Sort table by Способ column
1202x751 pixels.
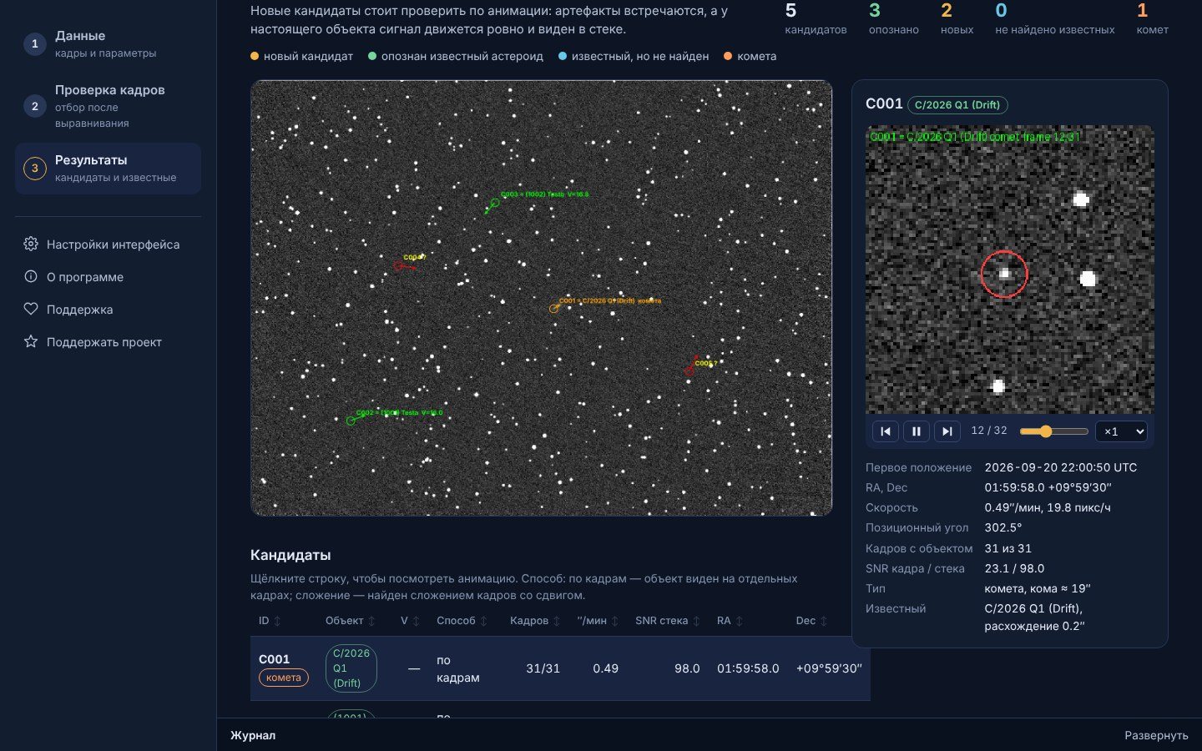point(462,621)
